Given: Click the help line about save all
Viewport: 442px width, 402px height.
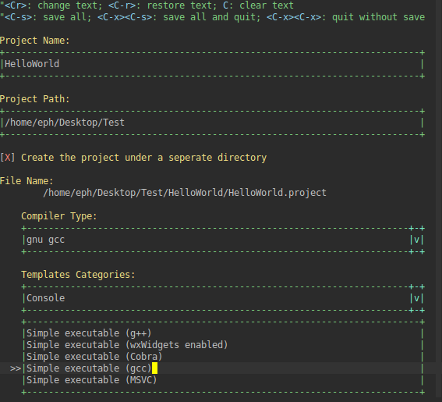Looking at the screenshot, I should pos(212,17).
